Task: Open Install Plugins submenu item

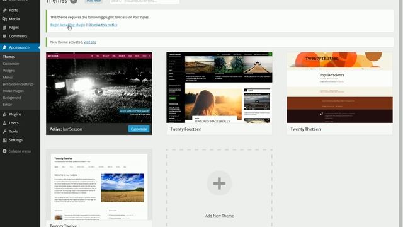Action: tap(13, 91)
